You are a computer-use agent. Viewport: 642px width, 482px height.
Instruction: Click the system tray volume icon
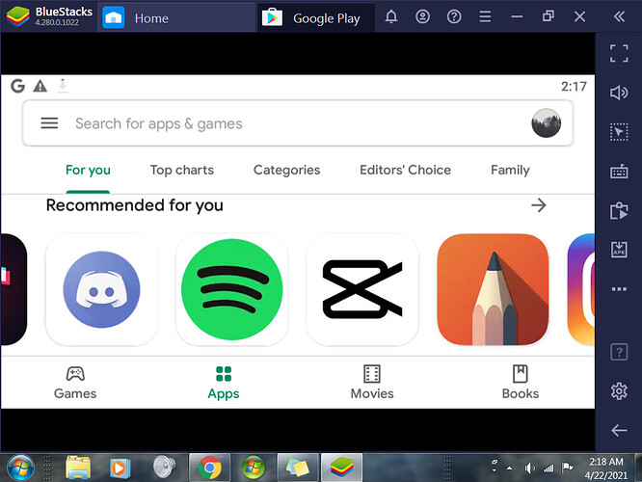[530, 468]
